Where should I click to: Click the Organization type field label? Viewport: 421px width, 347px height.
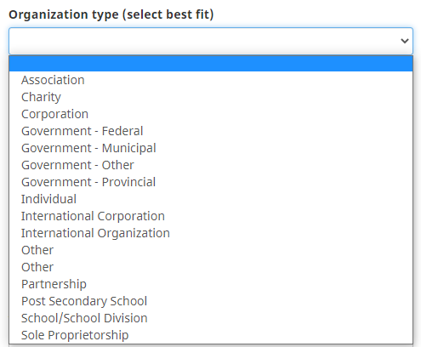tap(111, 14)
